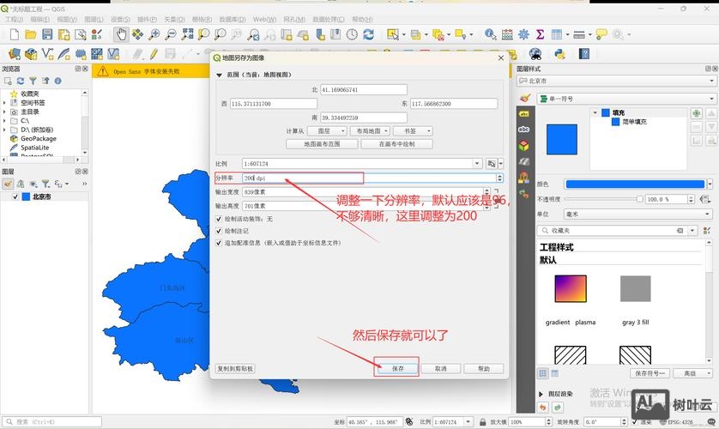Open the 书签 dropdown
The width and height of the screenshot is (719, 429).
coord(412,131)
